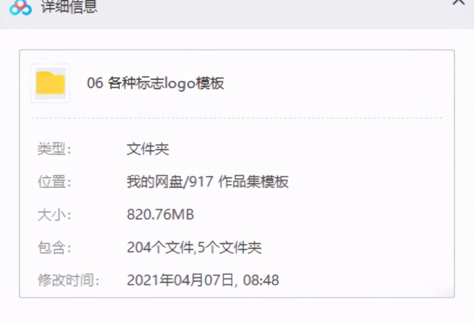This screenshot has height=324, width=474.
Task: Click the 详细信息 dialog title
Action: click(70, 7)
